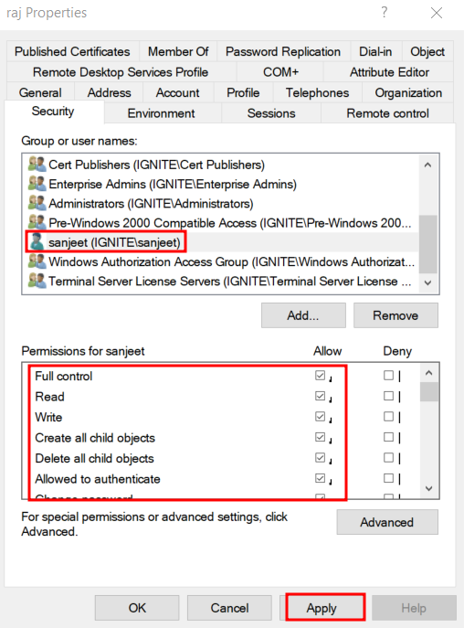Select the Windows Authorization Access Group icon
The width and height of the screenshot is (464, 628).
click(x=37, y=261)
